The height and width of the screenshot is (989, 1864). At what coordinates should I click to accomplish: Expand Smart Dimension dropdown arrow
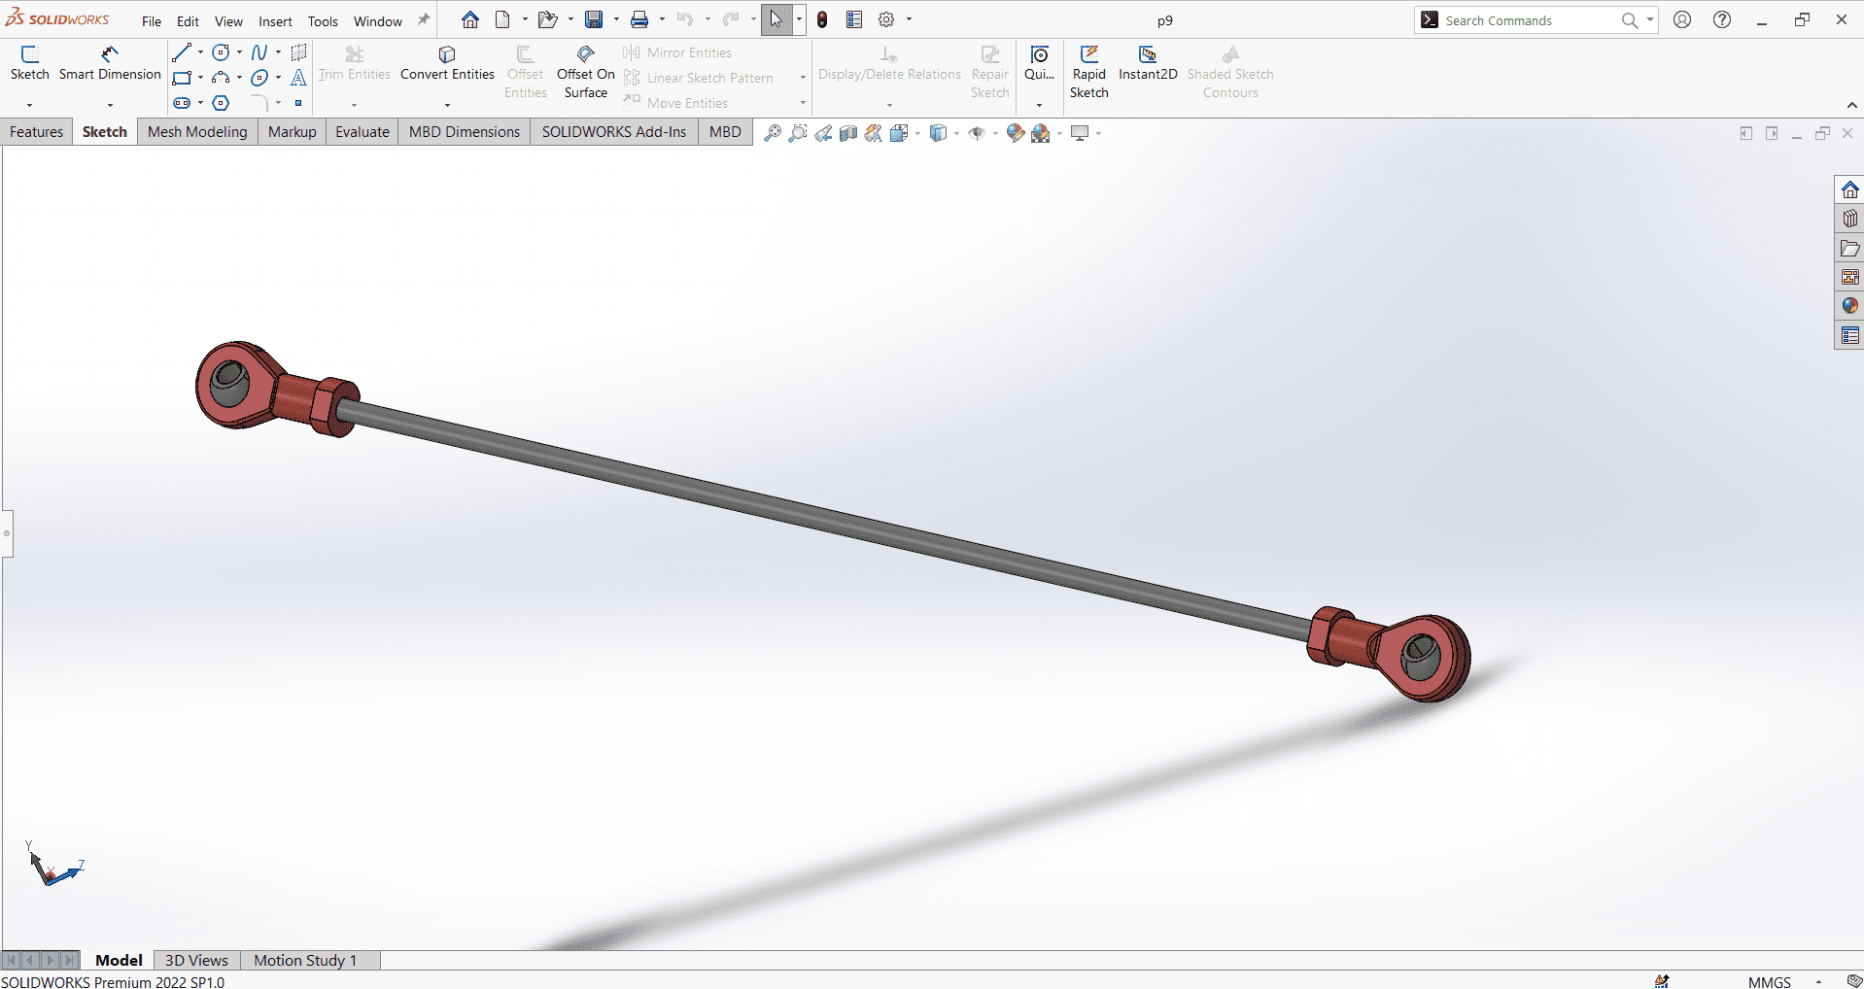click(x=110, y=104)
